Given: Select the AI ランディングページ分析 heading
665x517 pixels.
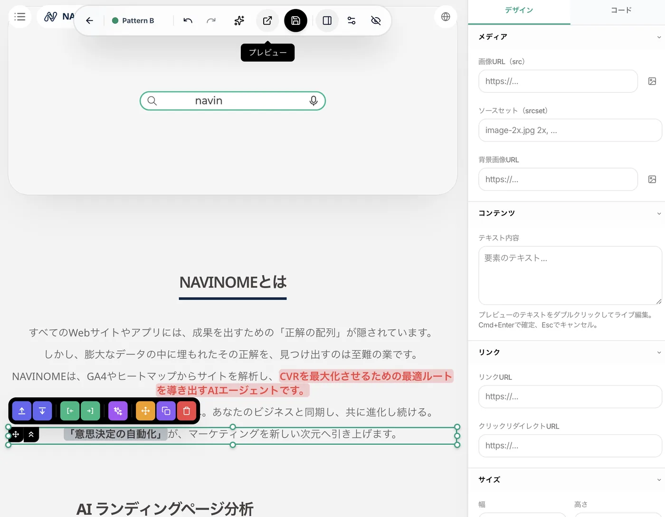Looking at the screenshot, I should [x=165, y=508].
